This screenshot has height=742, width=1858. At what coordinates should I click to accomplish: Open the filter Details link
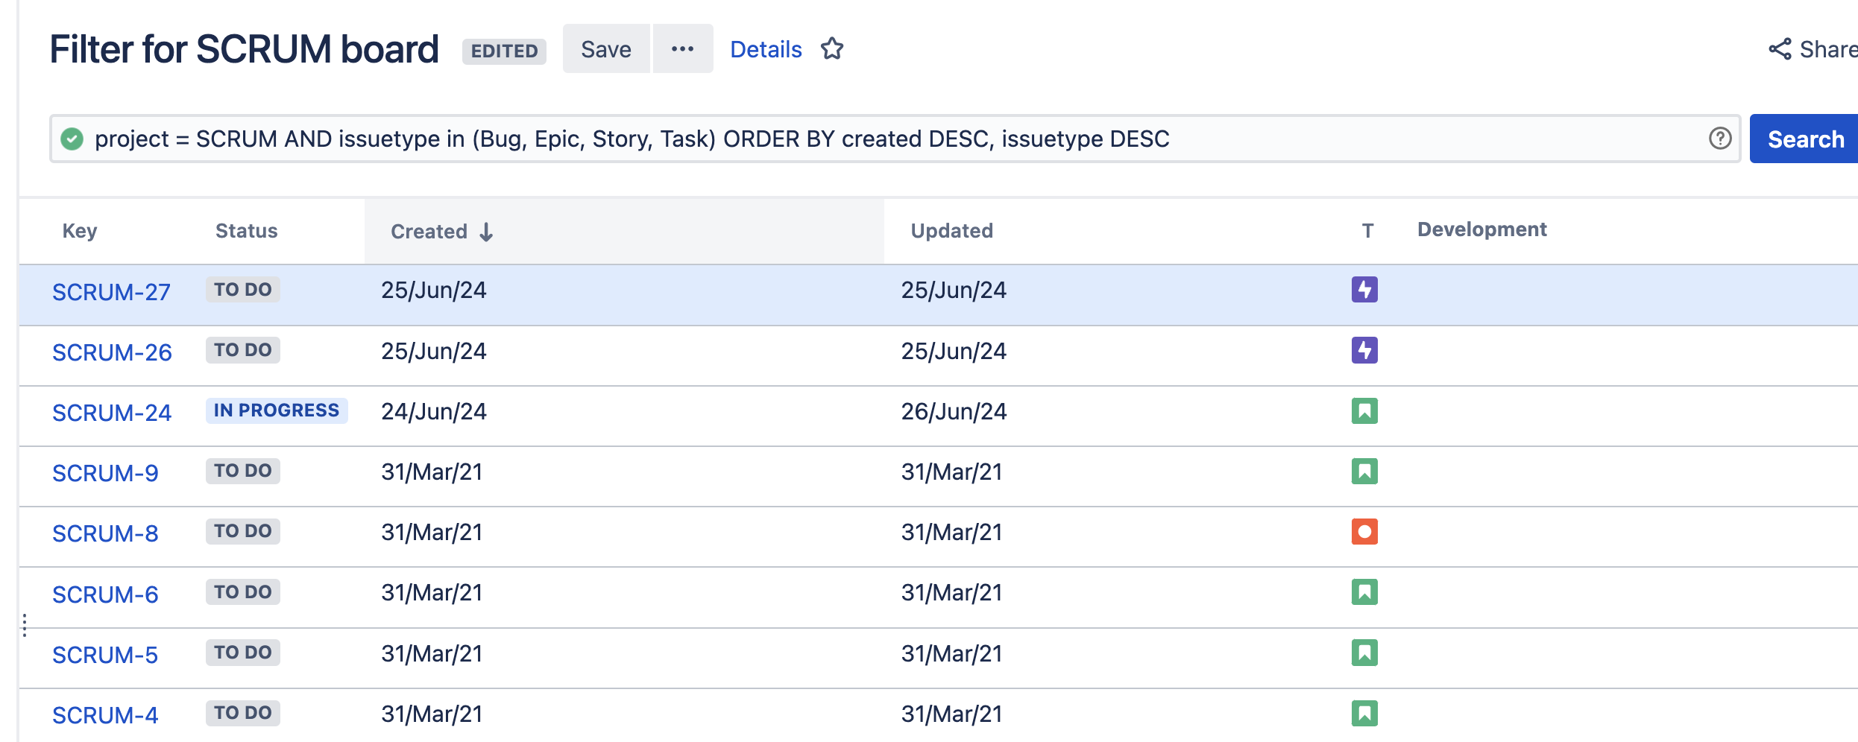(766, 49)
